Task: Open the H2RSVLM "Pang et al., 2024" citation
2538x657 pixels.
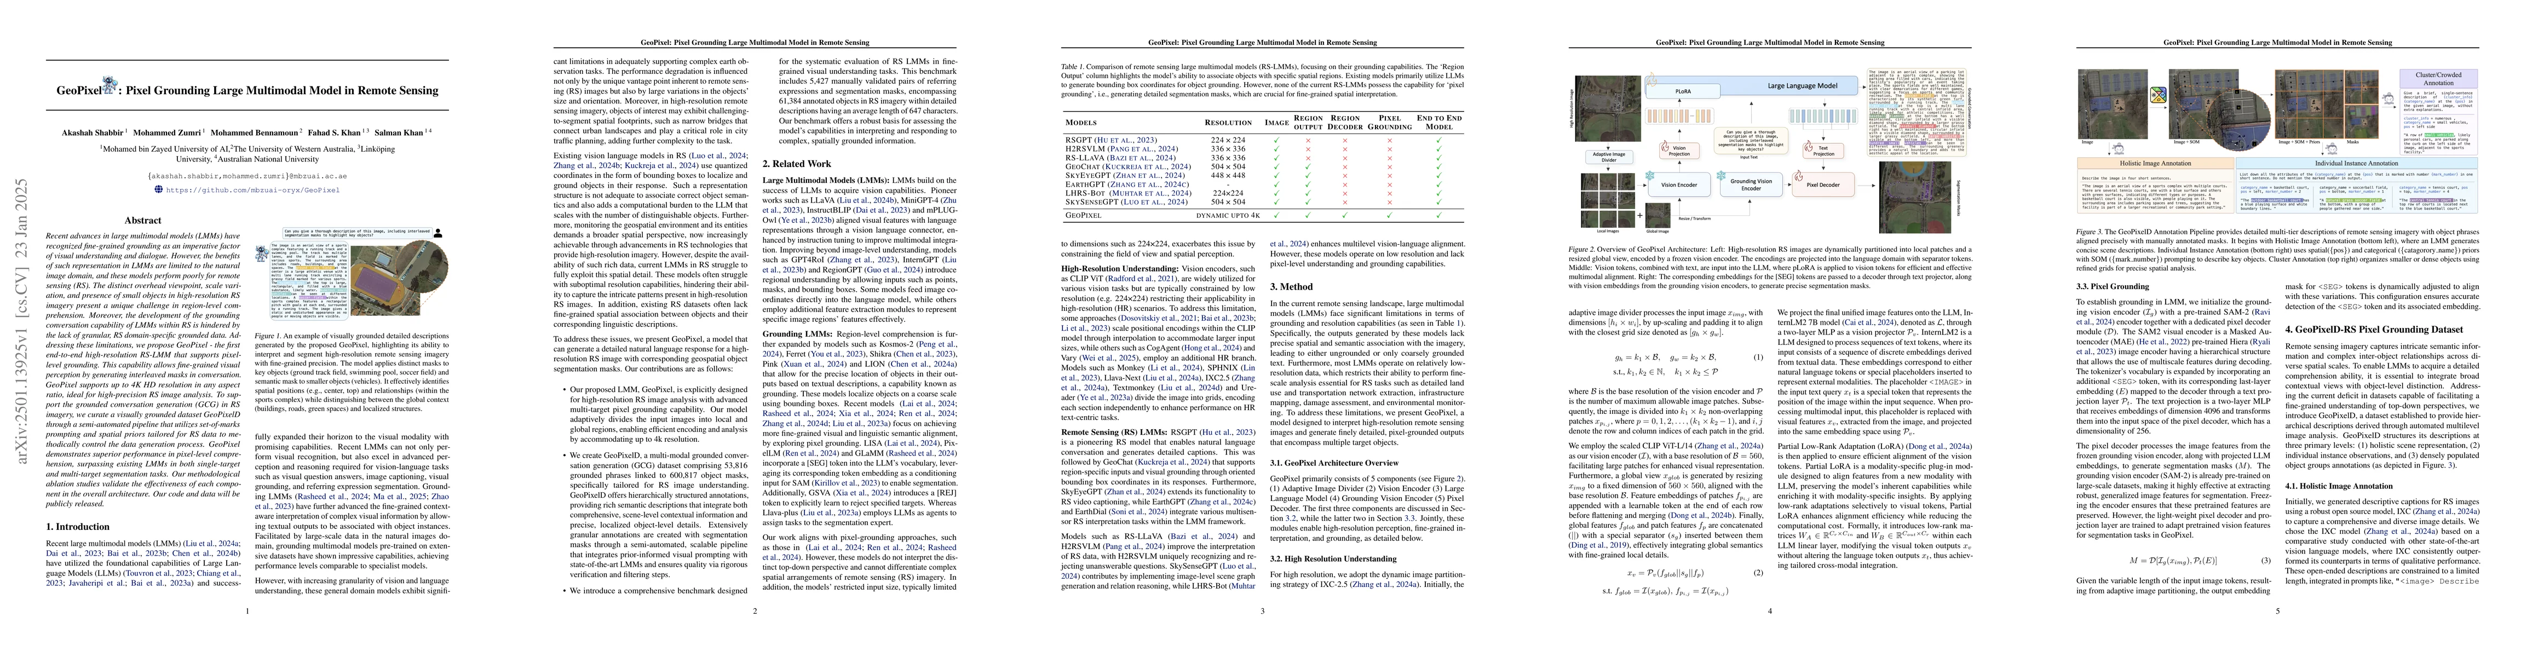Action: 1143,149
